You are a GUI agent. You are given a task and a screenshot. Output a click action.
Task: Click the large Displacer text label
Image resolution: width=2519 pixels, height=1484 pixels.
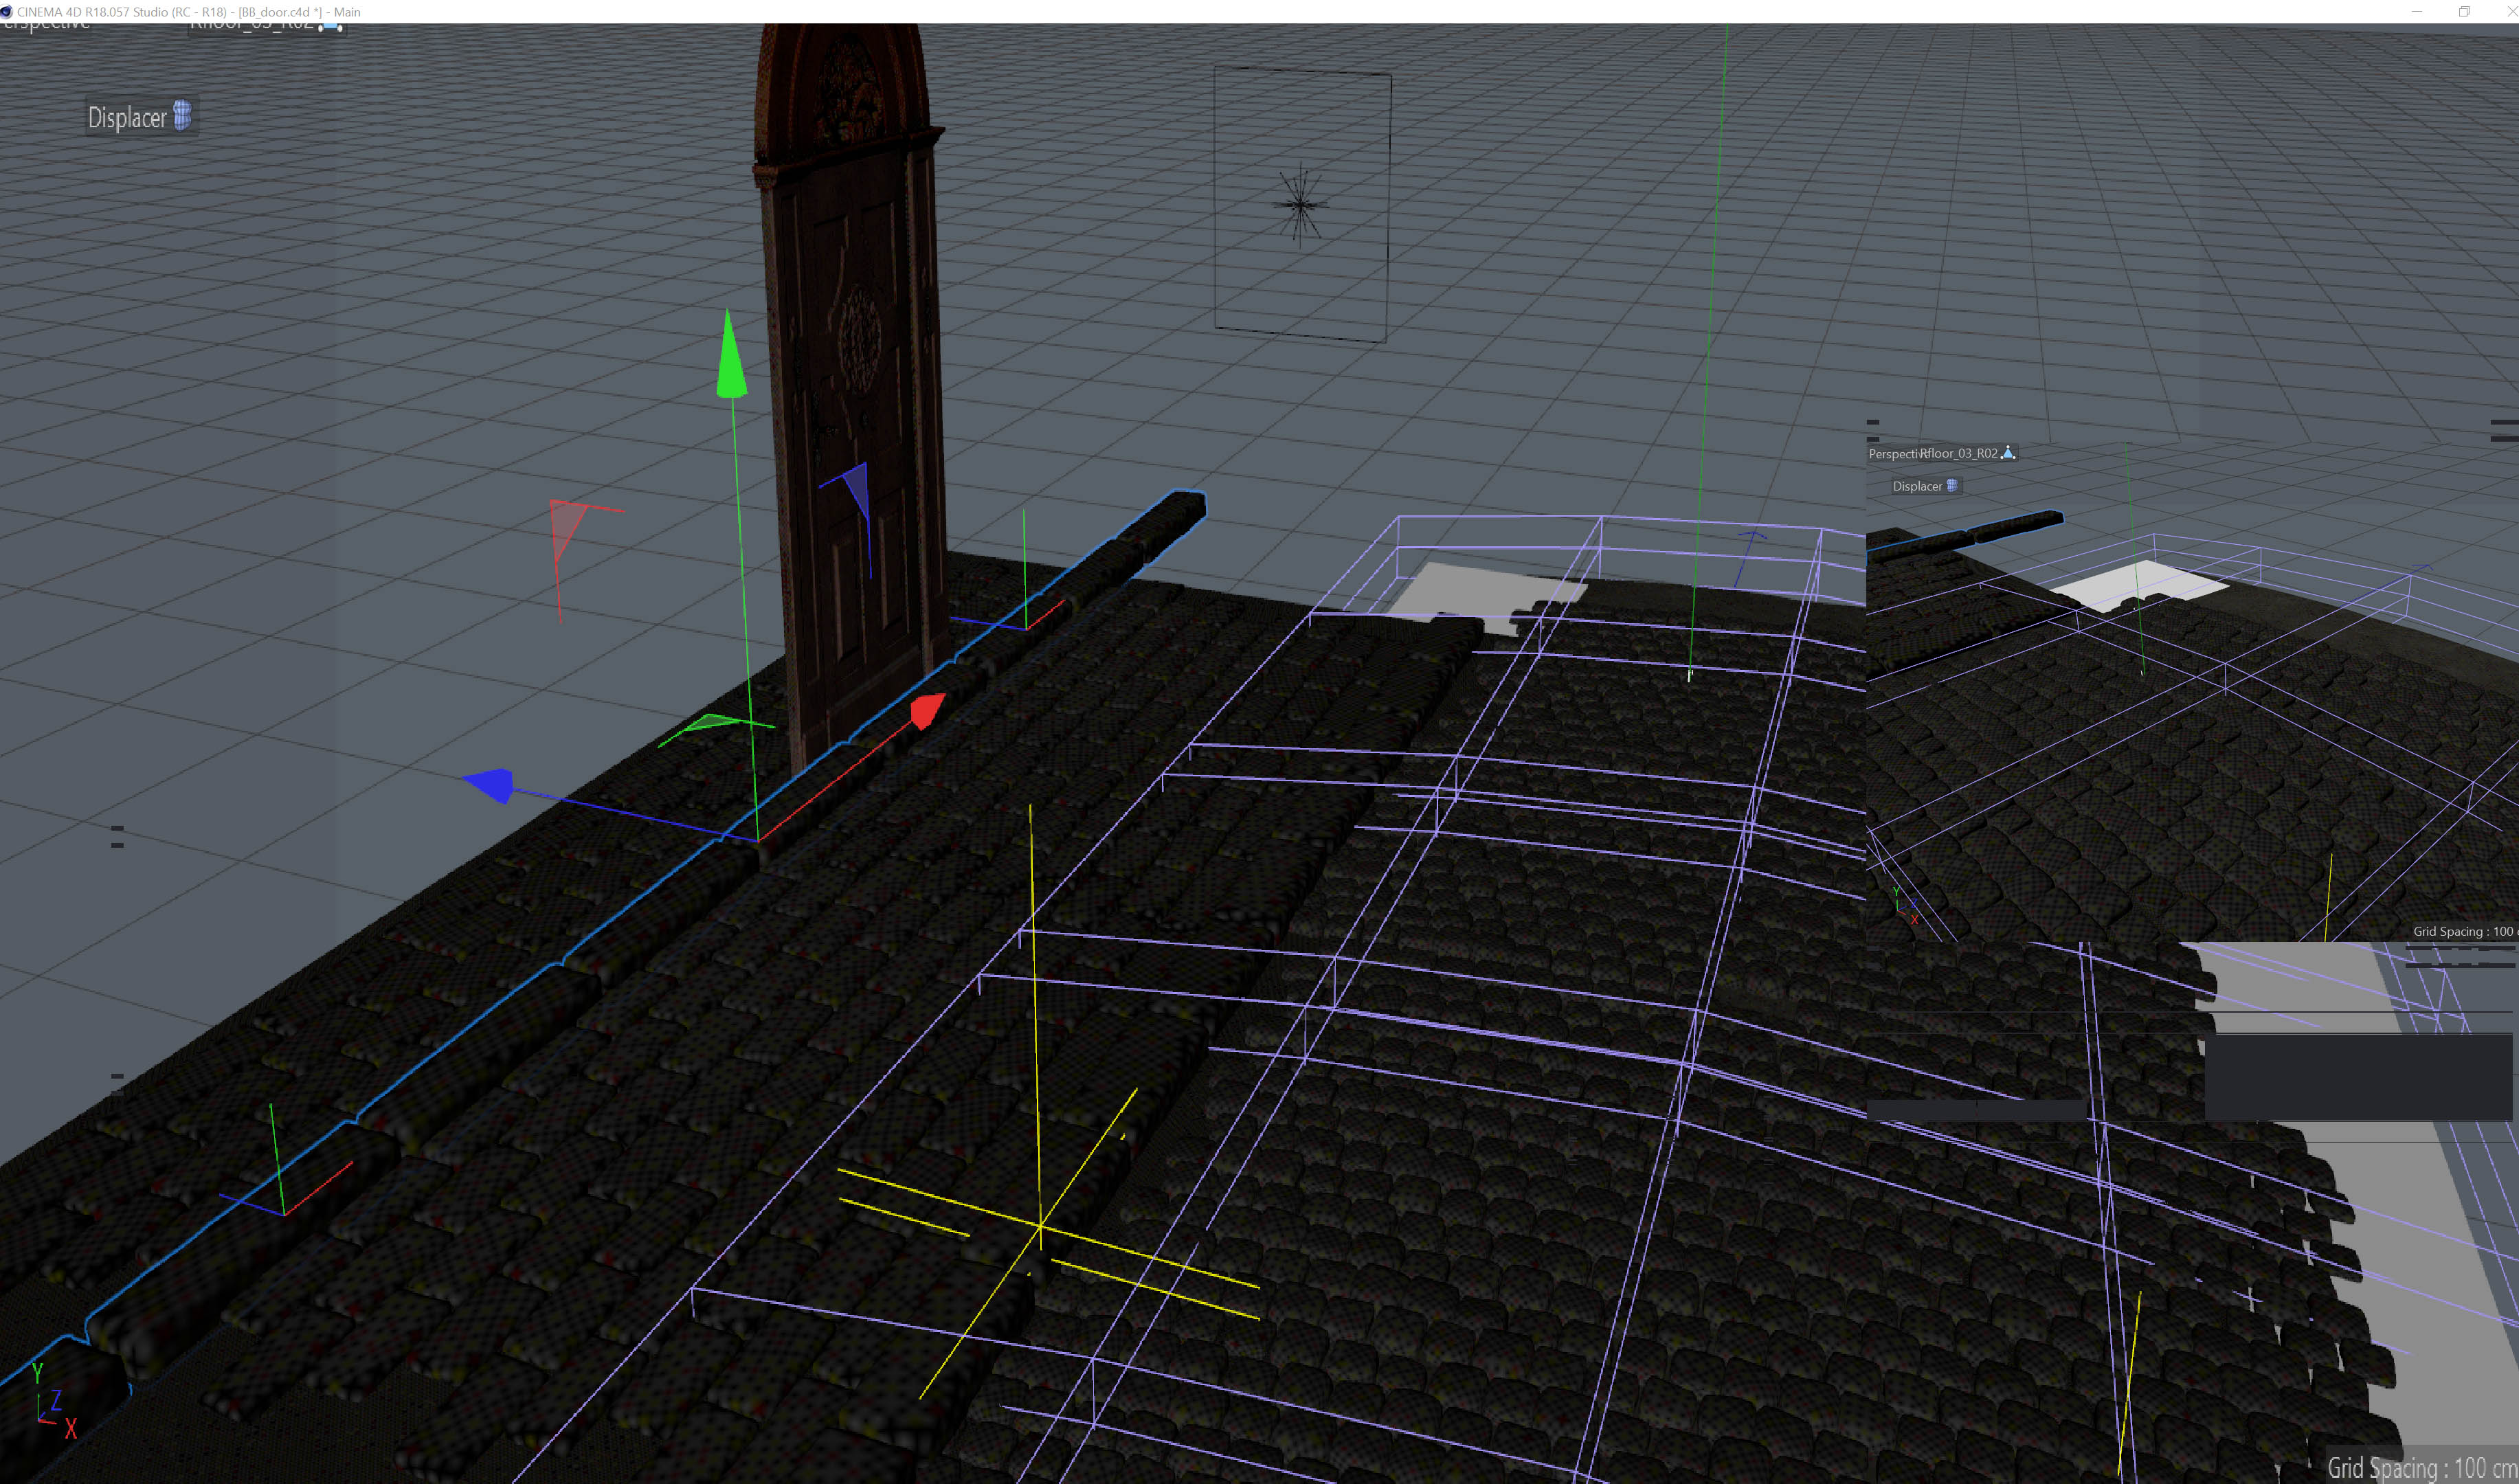click(127, 118)
